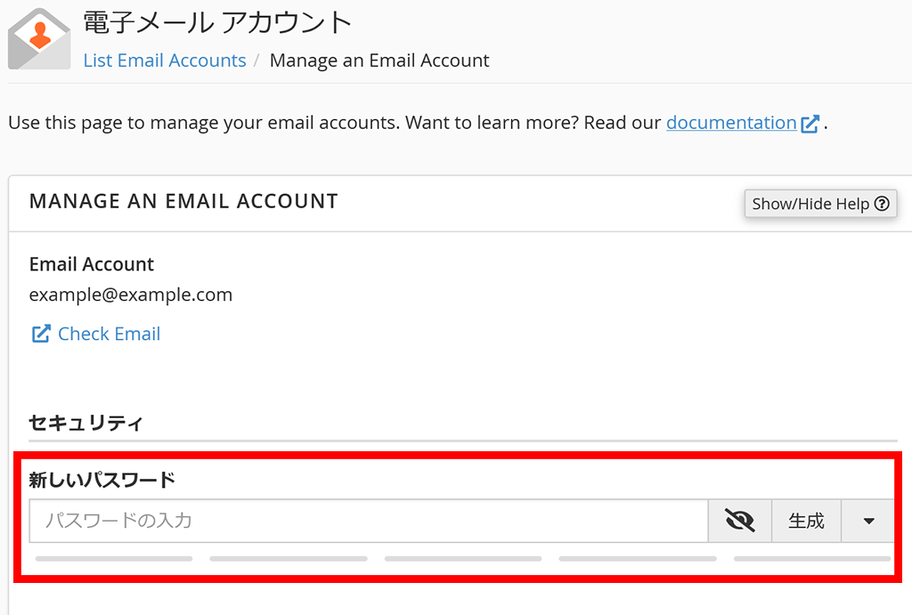Image resolution: width=912 pixels, height=615 pixels.
Task: Select the Manage an Email Account breadcrumb
Action: [x=379, y=61]
